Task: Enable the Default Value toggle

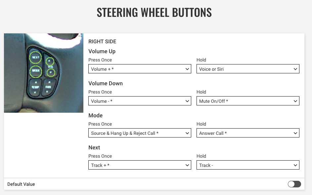Action: [294, 184]
